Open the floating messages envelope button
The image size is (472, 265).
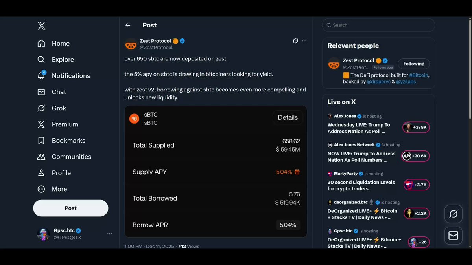coord(453,235)
